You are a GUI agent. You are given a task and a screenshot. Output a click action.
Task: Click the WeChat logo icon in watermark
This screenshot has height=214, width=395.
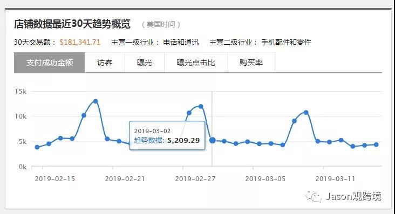tap(314, 196)
